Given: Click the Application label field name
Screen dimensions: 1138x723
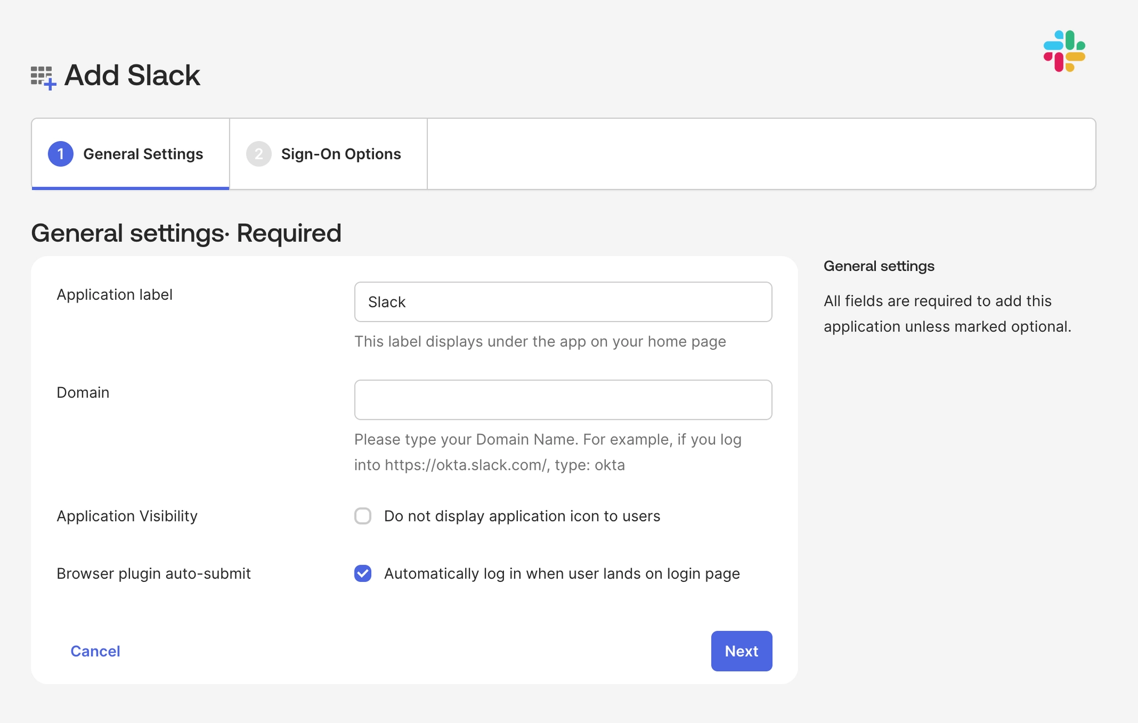Looking at the screenshot, I should (x=114, y=294).
